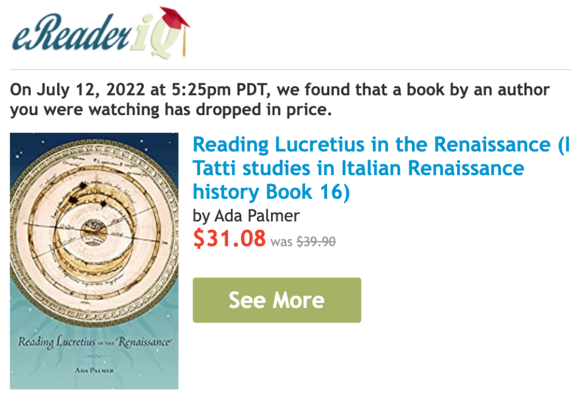Click the horizontal divider under the logo
This screenshot has height=401, width=586.
[290, 70]
